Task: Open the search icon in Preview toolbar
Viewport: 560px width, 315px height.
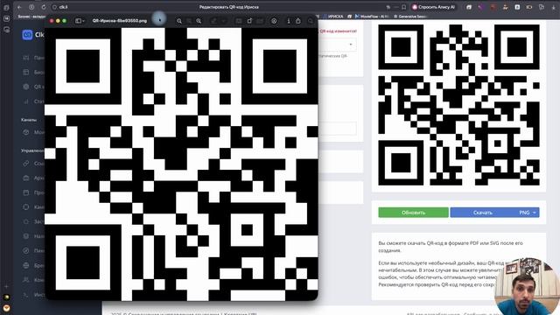Action: point(310,21)
